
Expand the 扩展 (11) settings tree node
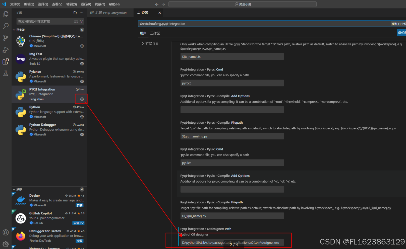click(143, 44)
